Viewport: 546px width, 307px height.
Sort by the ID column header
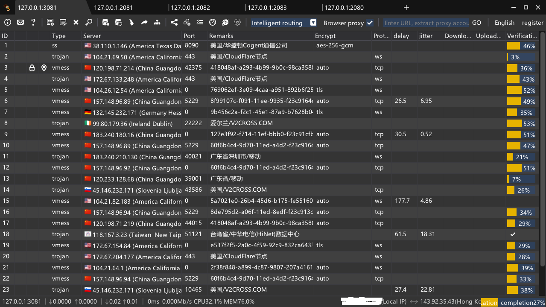click(x=5, y=36)
